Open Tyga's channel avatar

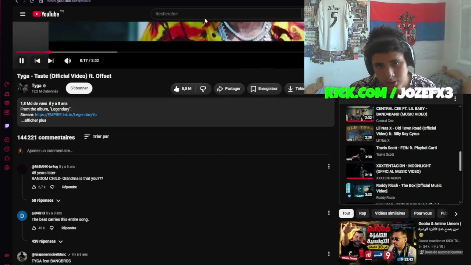(x=22, y=88)
